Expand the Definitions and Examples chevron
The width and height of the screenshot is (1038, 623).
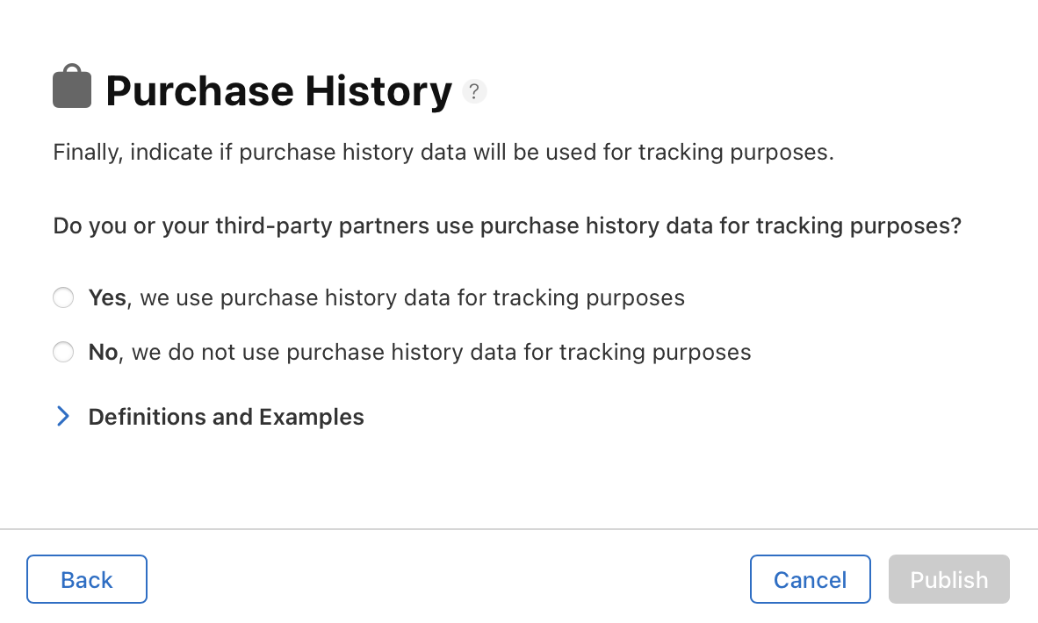pyautogui.click(x=63, y=417)
